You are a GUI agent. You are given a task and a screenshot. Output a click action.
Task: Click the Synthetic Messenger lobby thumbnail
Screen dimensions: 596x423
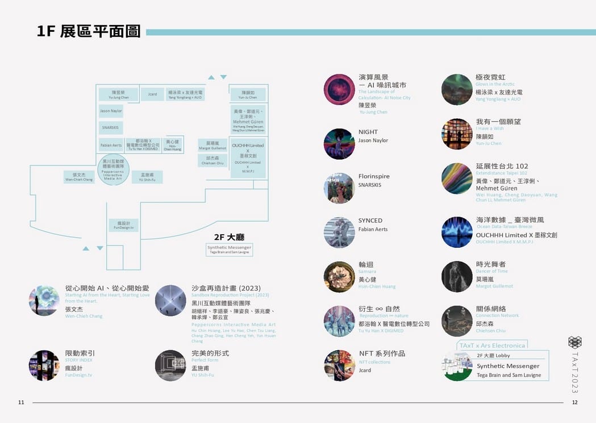457,366
